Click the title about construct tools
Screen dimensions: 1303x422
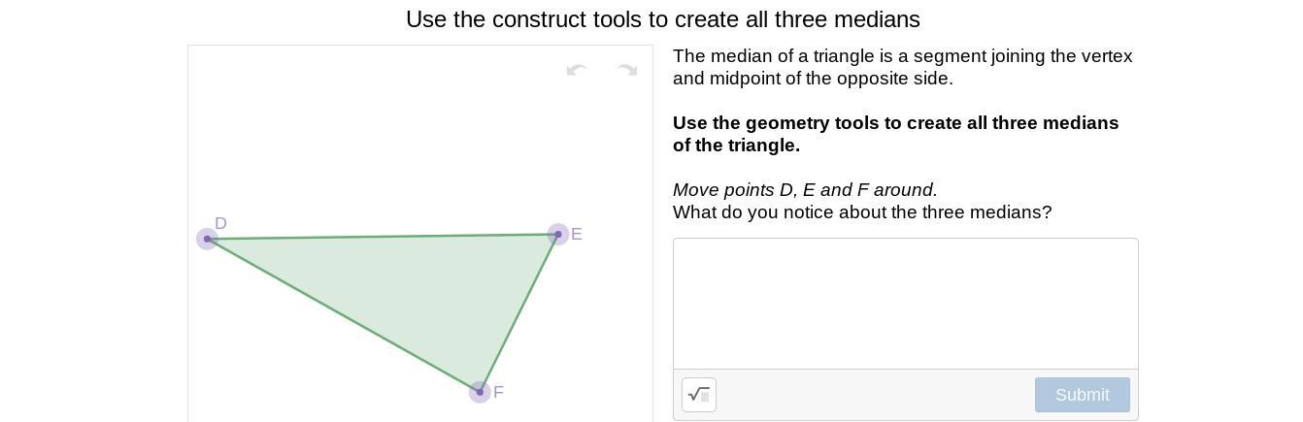click(x=662, y=19)
